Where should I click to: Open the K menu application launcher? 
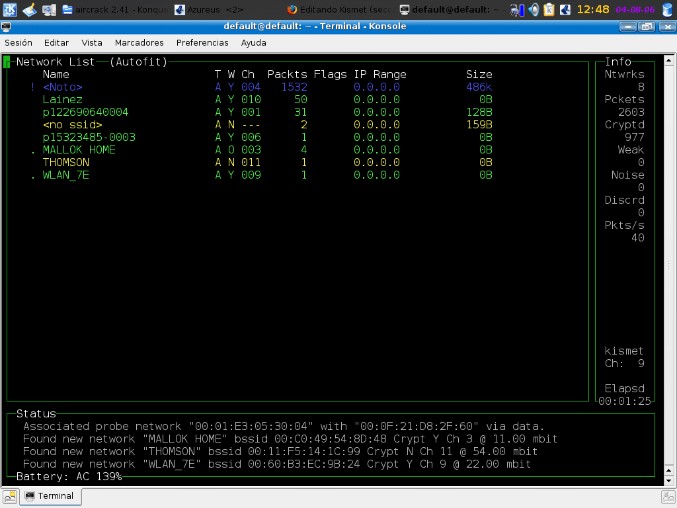click(x=9, y=9)
